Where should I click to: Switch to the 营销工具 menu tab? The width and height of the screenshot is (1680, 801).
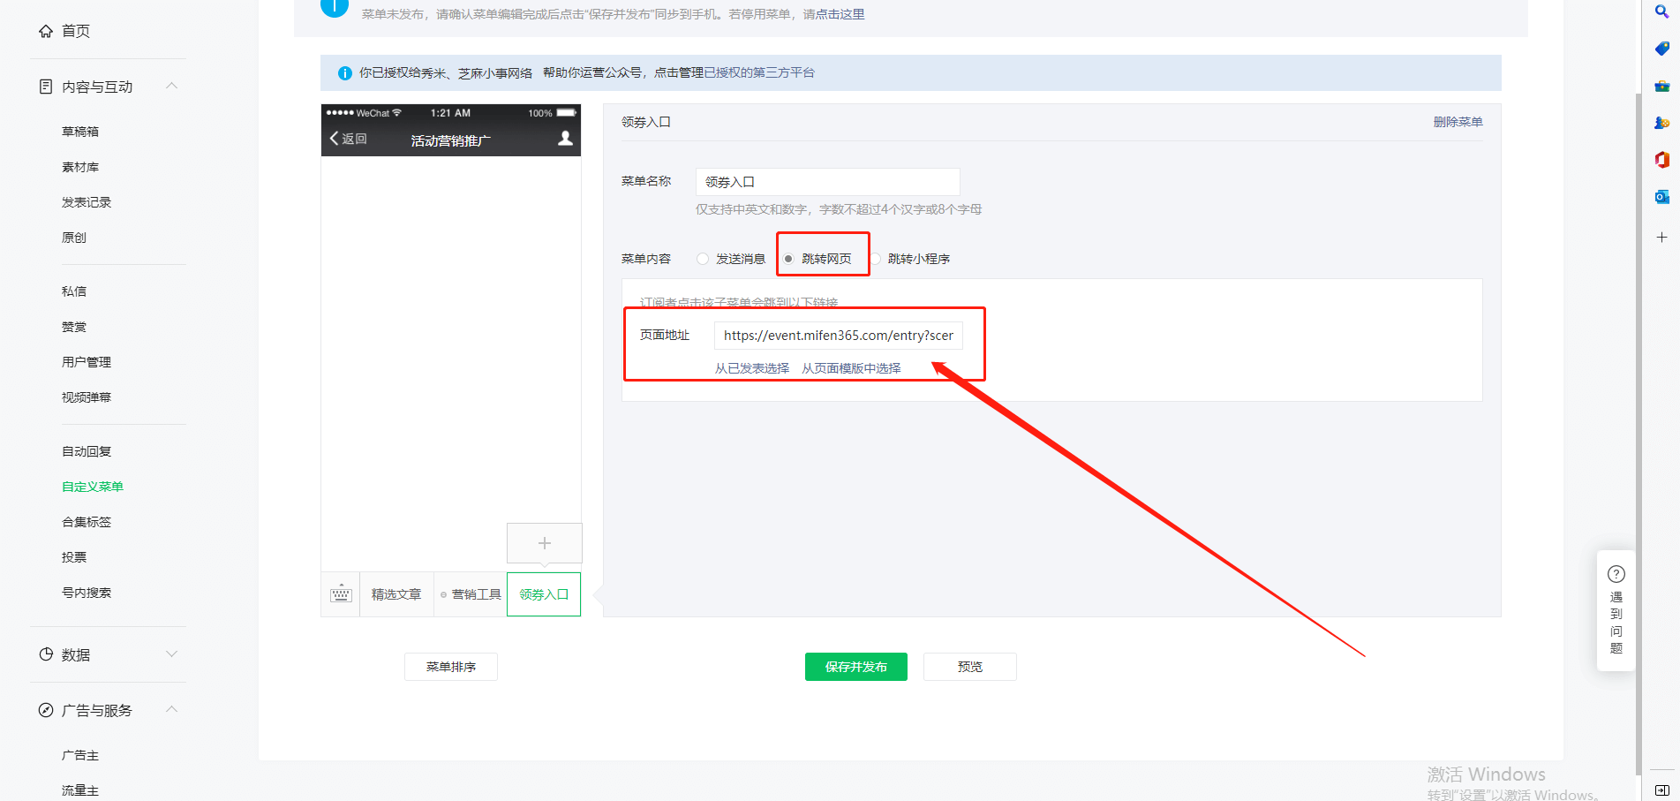[x=473, y=594]
